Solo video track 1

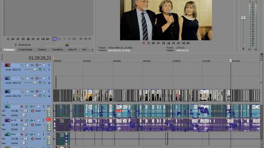coord(49,65)
